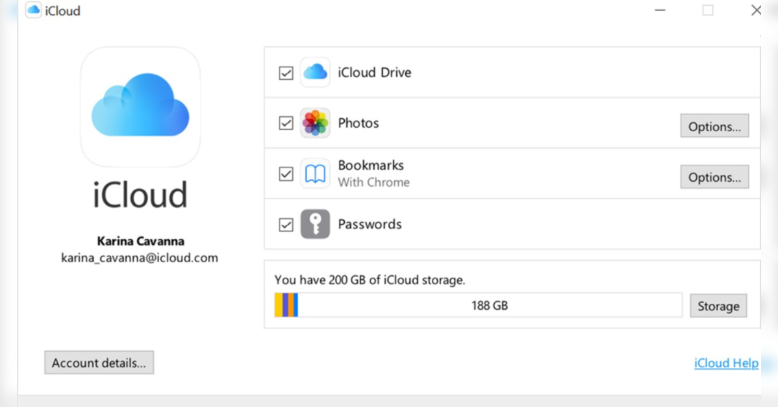Toggle the Photos checkbox
This screenshot has width=778, height=407.
tap(286, 123)
